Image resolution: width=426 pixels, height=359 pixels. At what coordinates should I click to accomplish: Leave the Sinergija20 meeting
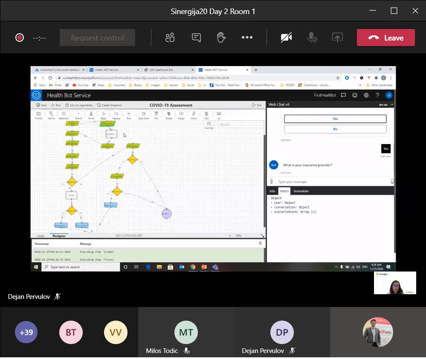(386, 38)
